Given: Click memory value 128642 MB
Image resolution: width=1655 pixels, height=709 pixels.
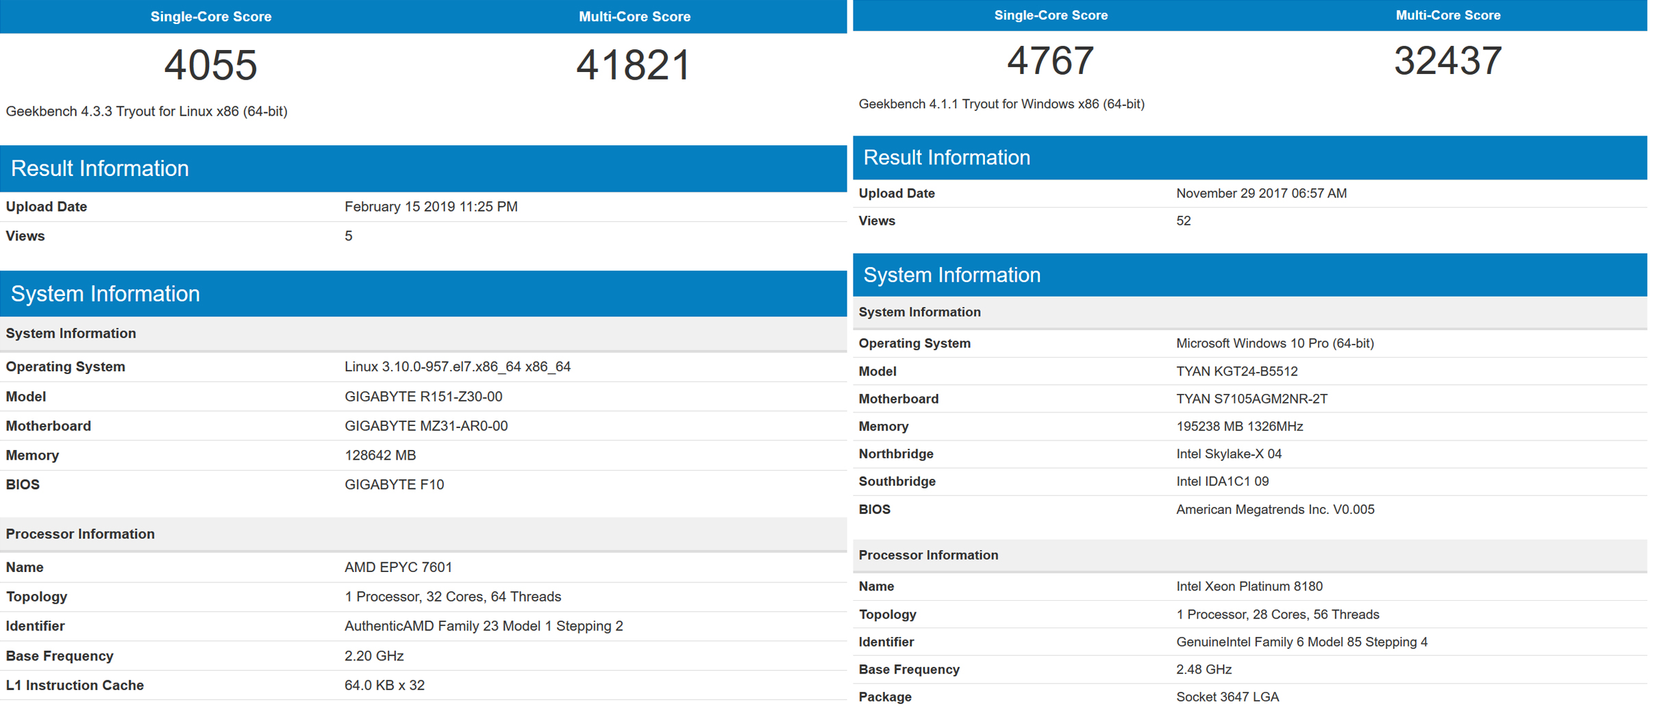Looking at the screenshot, I should tap(380, 456).
